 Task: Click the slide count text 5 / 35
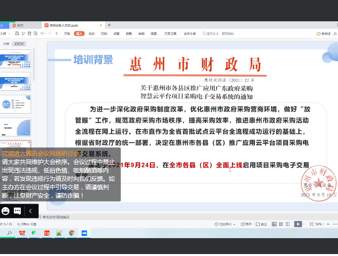(x=8, y=224)
